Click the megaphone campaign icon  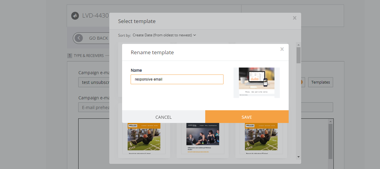(75, 15)
